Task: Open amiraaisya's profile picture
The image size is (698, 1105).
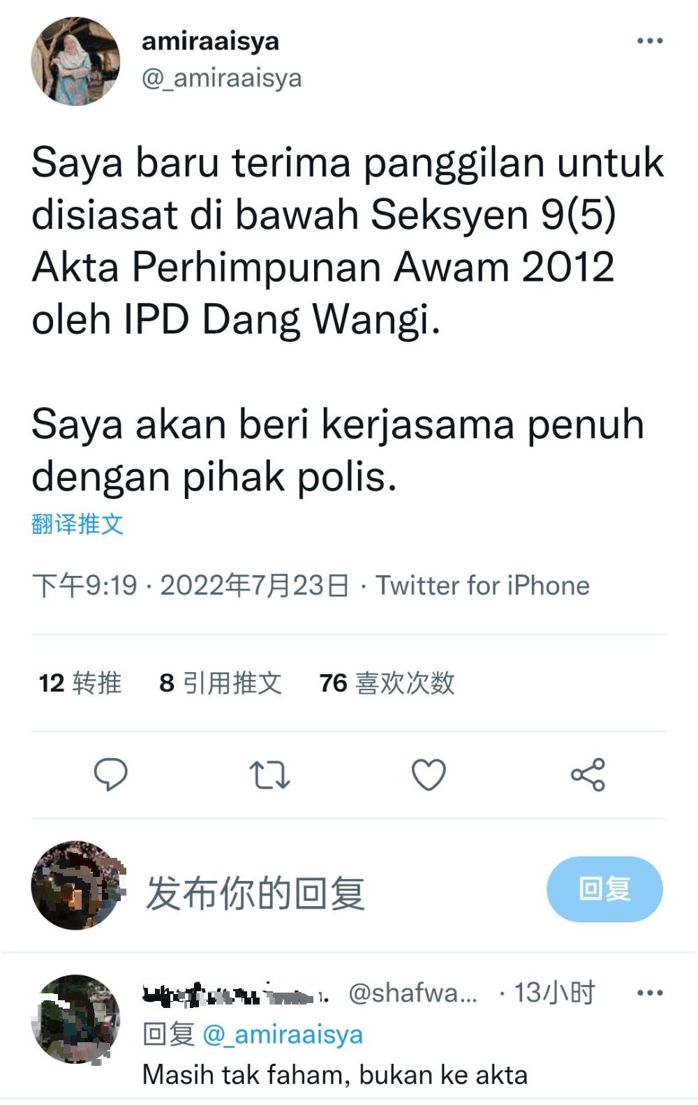Action: click(75, 61)
